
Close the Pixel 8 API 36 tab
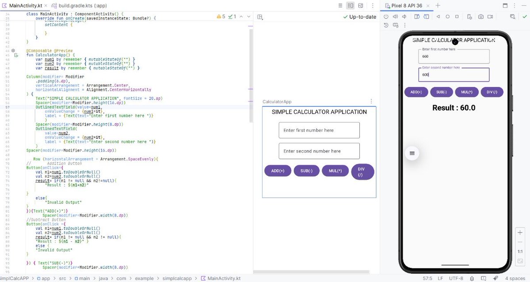(428, 6)
